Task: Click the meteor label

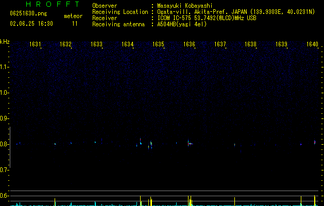Action: click(73, 16)
